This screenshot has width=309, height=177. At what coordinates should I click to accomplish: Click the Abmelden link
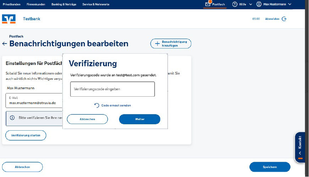pyautogui.click(x=272, y=19)
